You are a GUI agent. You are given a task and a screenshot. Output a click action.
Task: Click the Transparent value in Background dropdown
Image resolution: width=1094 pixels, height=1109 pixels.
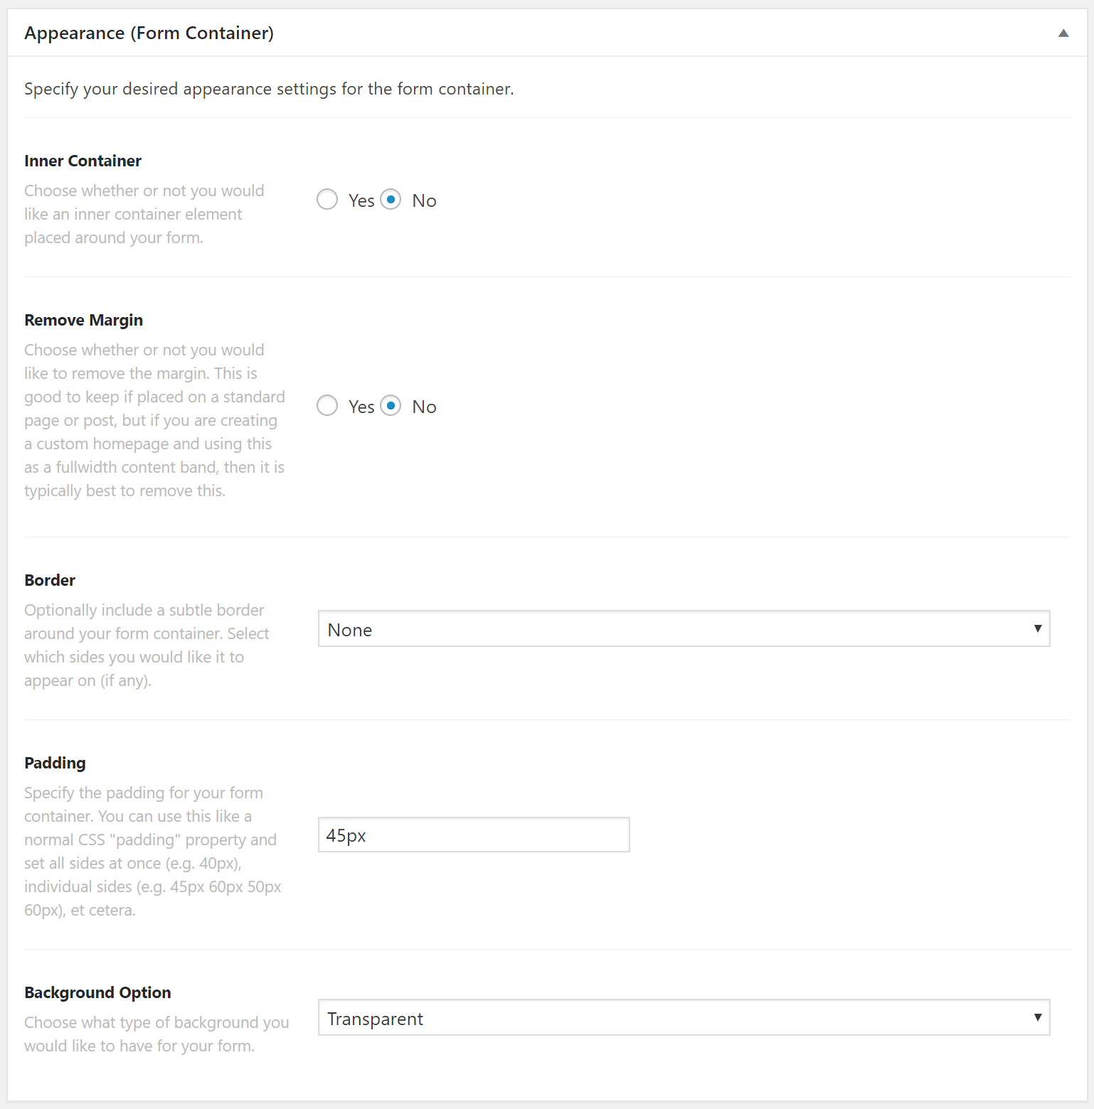[x=375, y=1019]
